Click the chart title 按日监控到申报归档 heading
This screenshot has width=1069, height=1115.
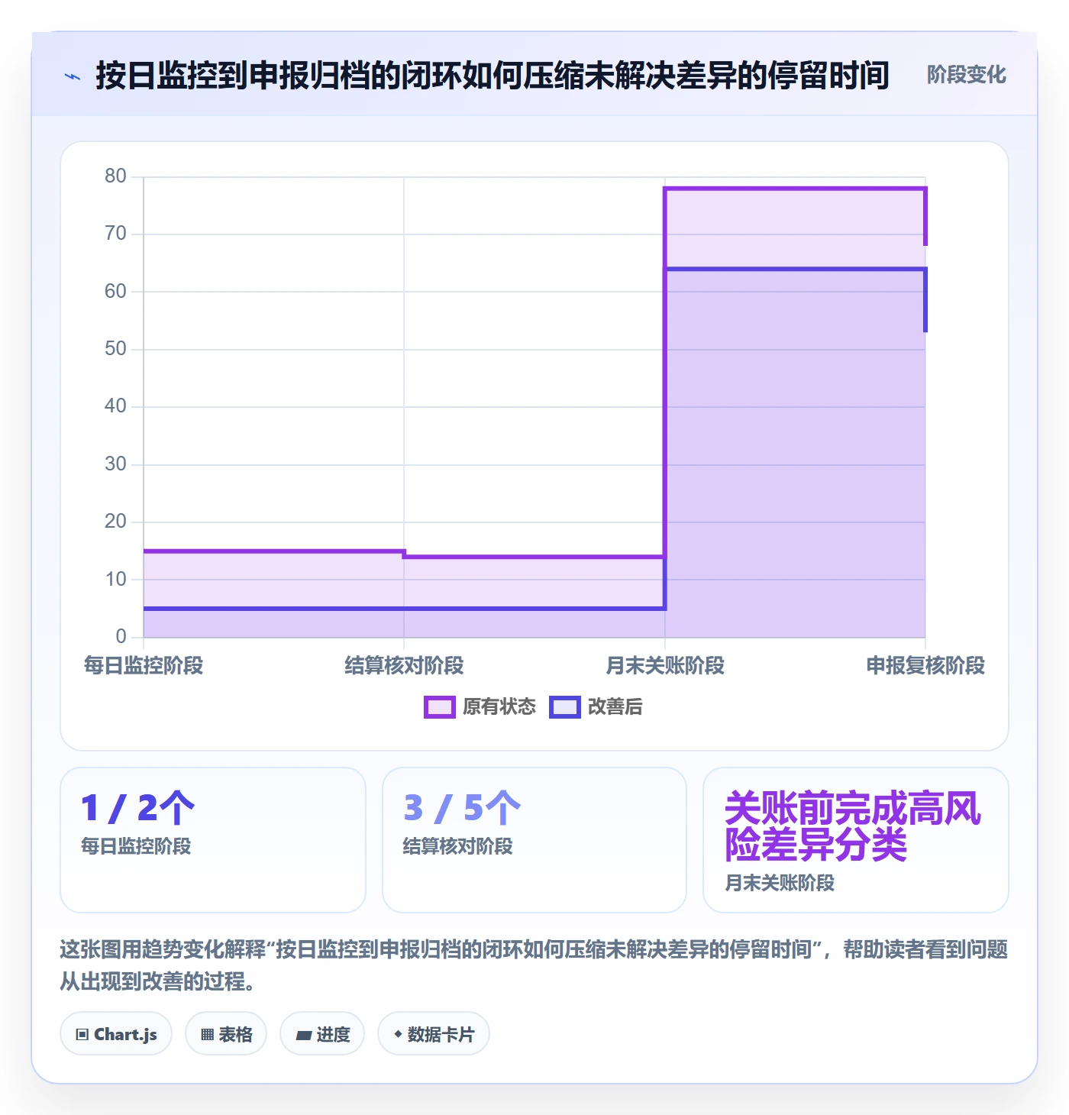(x=493, y=76)
